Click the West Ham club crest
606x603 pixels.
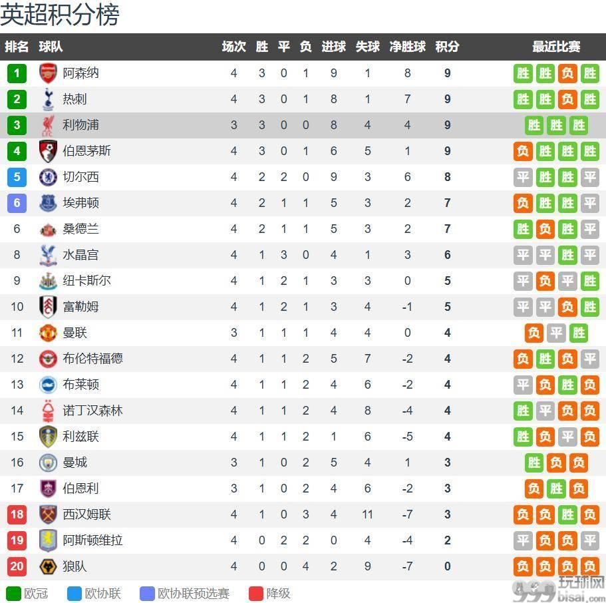click(48, 514)
